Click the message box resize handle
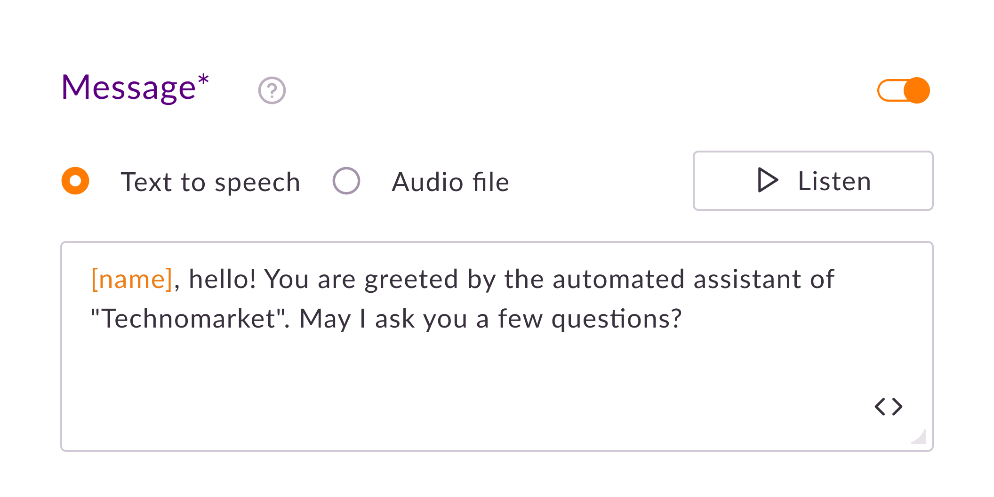The width and height of the screenshot is (994, 497). (920, 437)
